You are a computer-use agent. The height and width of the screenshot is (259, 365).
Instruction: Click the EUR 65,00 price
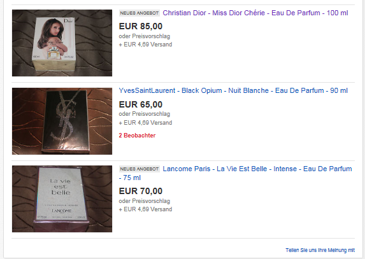[x=141, y=104]
